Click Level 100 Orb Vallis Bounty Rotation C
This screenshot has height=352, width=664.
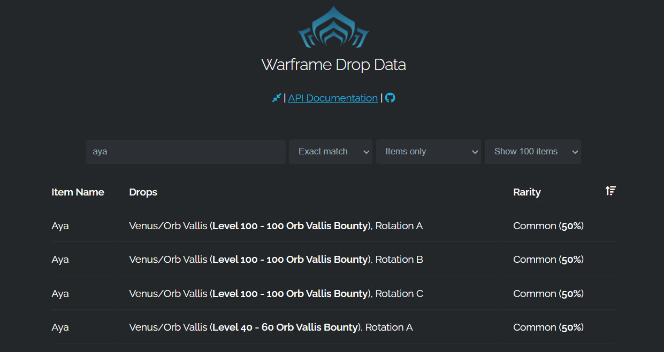[276, 294]
